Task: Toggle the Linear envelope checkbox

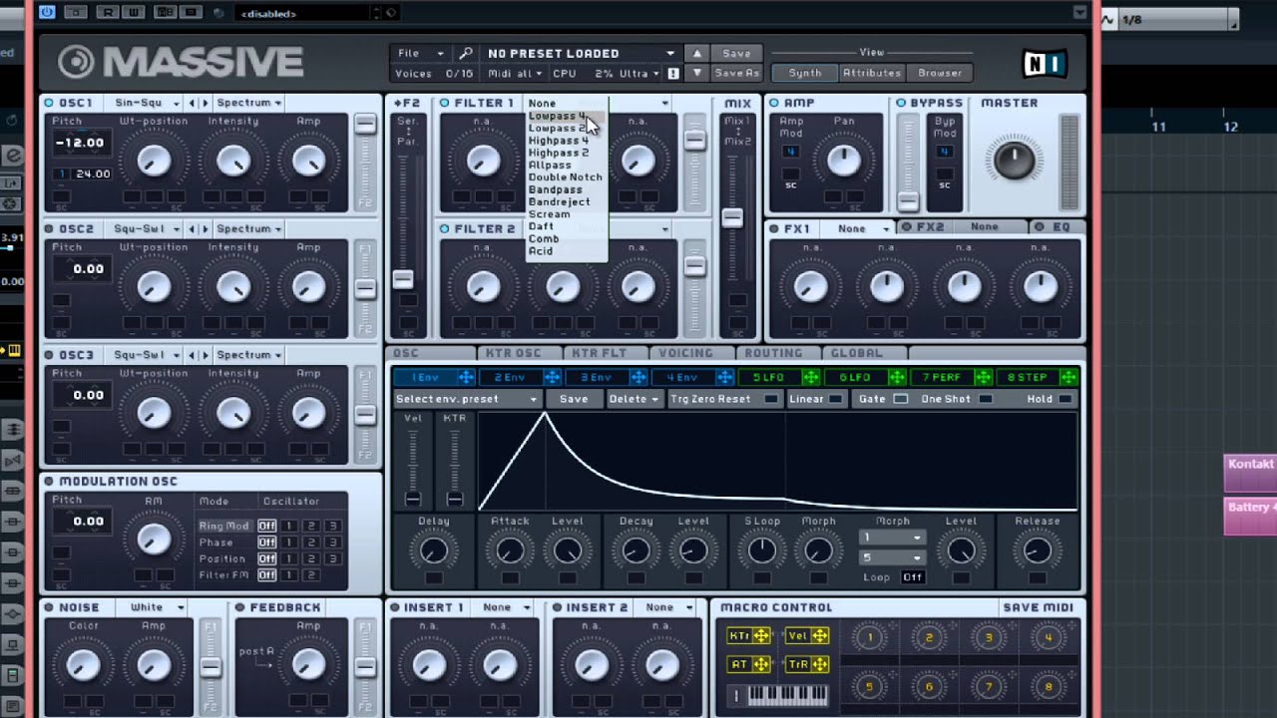Action: click(x=834, y=399)
